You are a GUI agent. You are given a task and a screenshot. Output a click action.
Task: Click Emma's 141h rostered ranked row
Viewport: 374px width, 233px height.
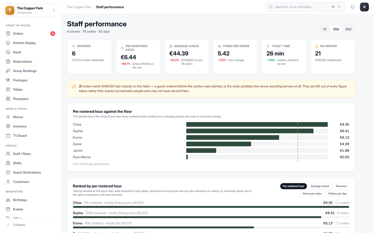(x=211, y=225)
